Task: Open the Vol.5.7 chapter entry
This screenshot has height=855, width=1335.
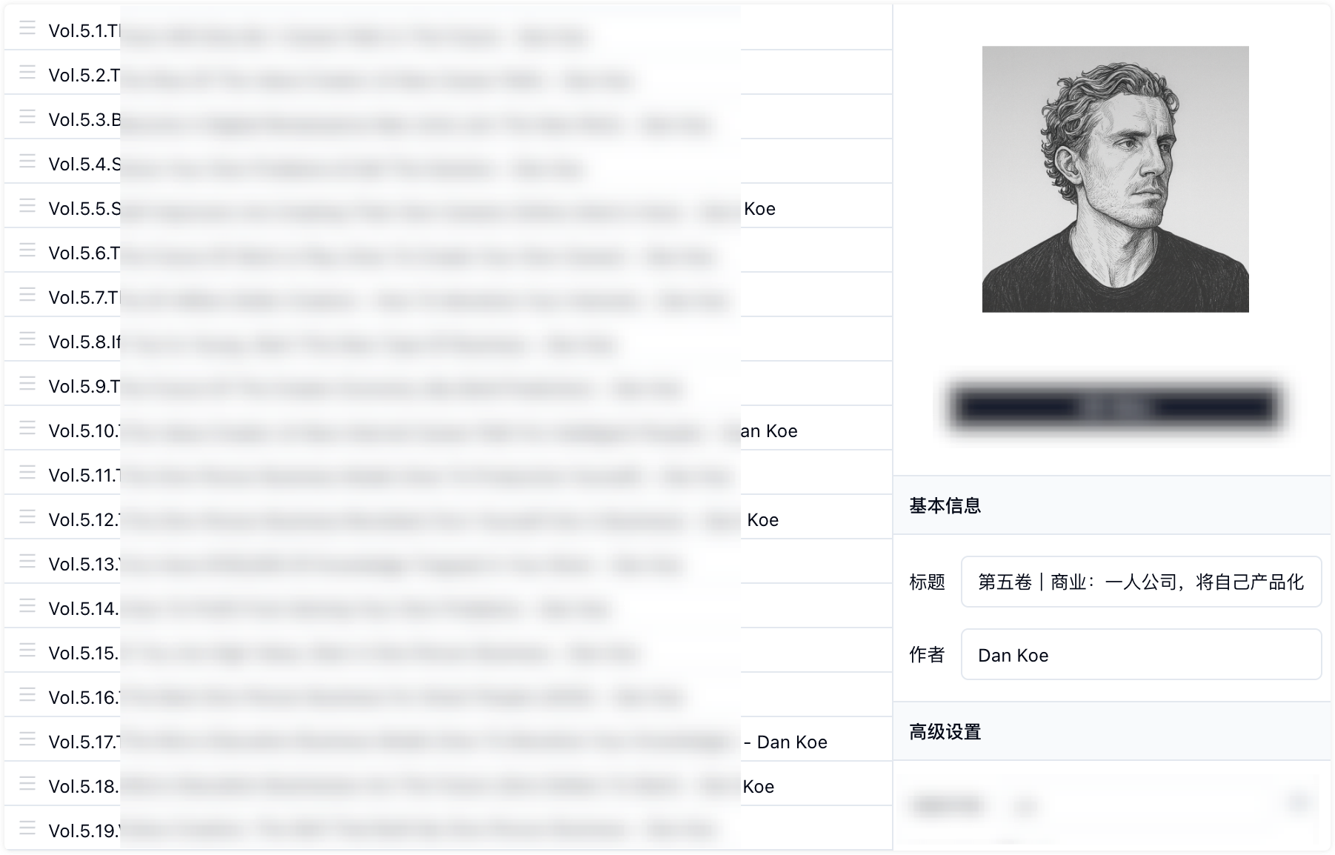Action: 447,295
